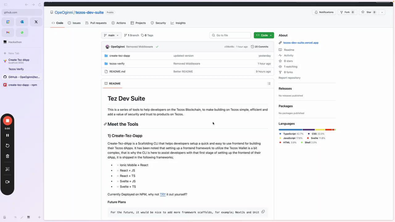Viewport: 395px width, 222px height.
Task: Open the TRY link in README
Action: (163, 195)
